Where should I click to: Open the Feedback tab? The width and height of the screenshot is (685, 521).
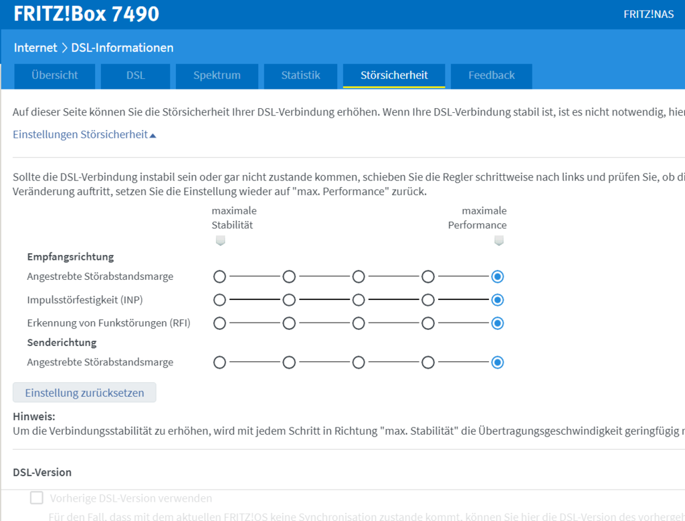492,76
